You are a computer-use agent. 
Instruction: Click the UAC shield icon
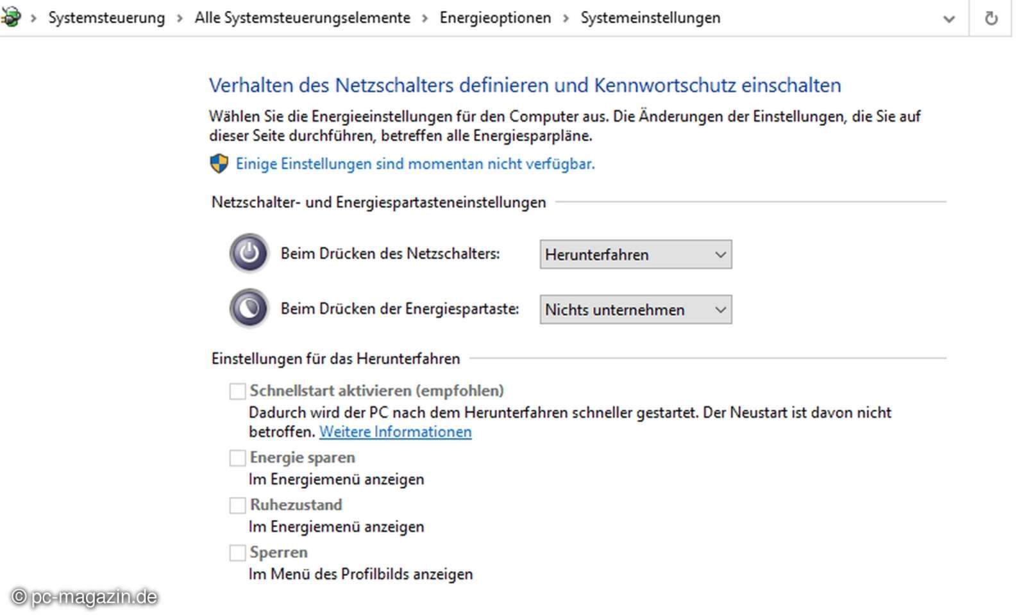click(x=219, y=163)
